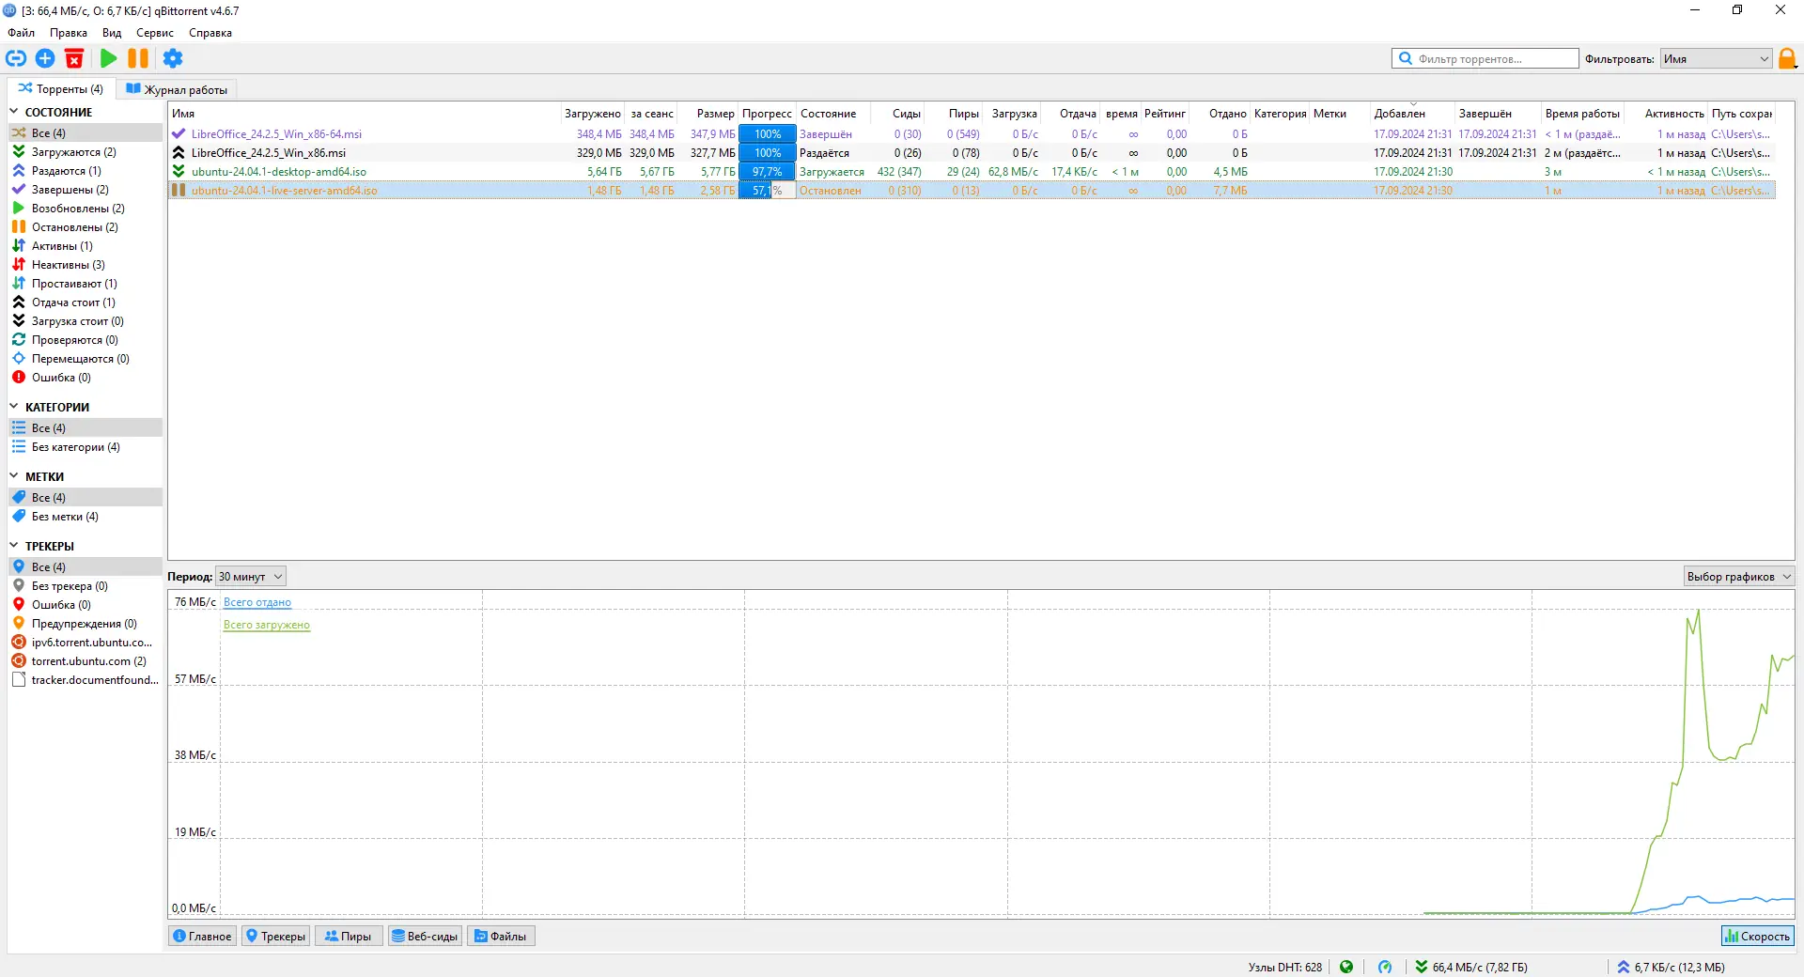Image resolution: width=1804 pixels, height=977 pixels.
Task: Click the alternative speed limits icon in status bar
Action: [x=1385, y=967]
